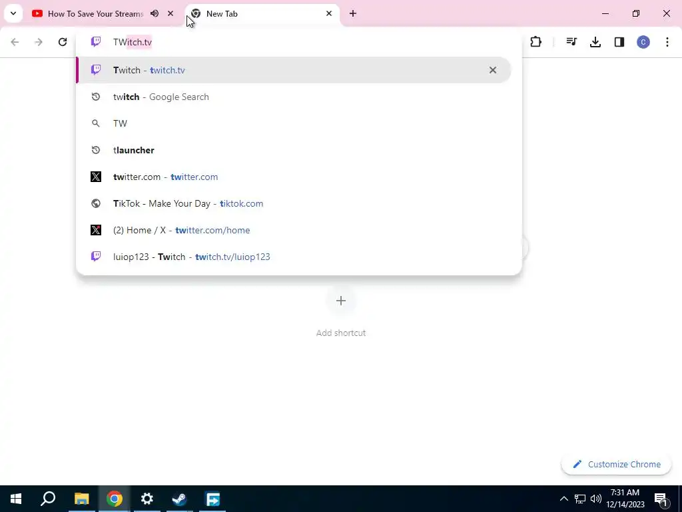Open Customize Chrome

click(616, 464)
